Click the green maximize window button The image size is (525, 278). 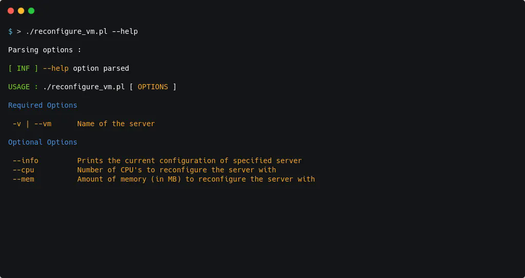[31, 11]
